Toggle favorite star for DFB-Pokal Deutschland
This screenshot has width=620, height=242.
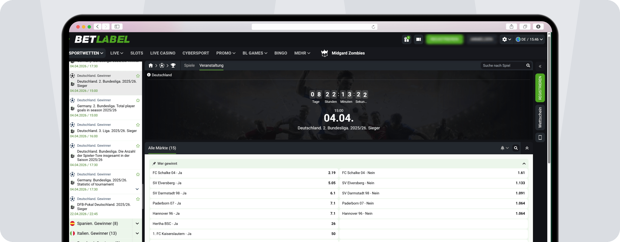(x=138, y=199)
